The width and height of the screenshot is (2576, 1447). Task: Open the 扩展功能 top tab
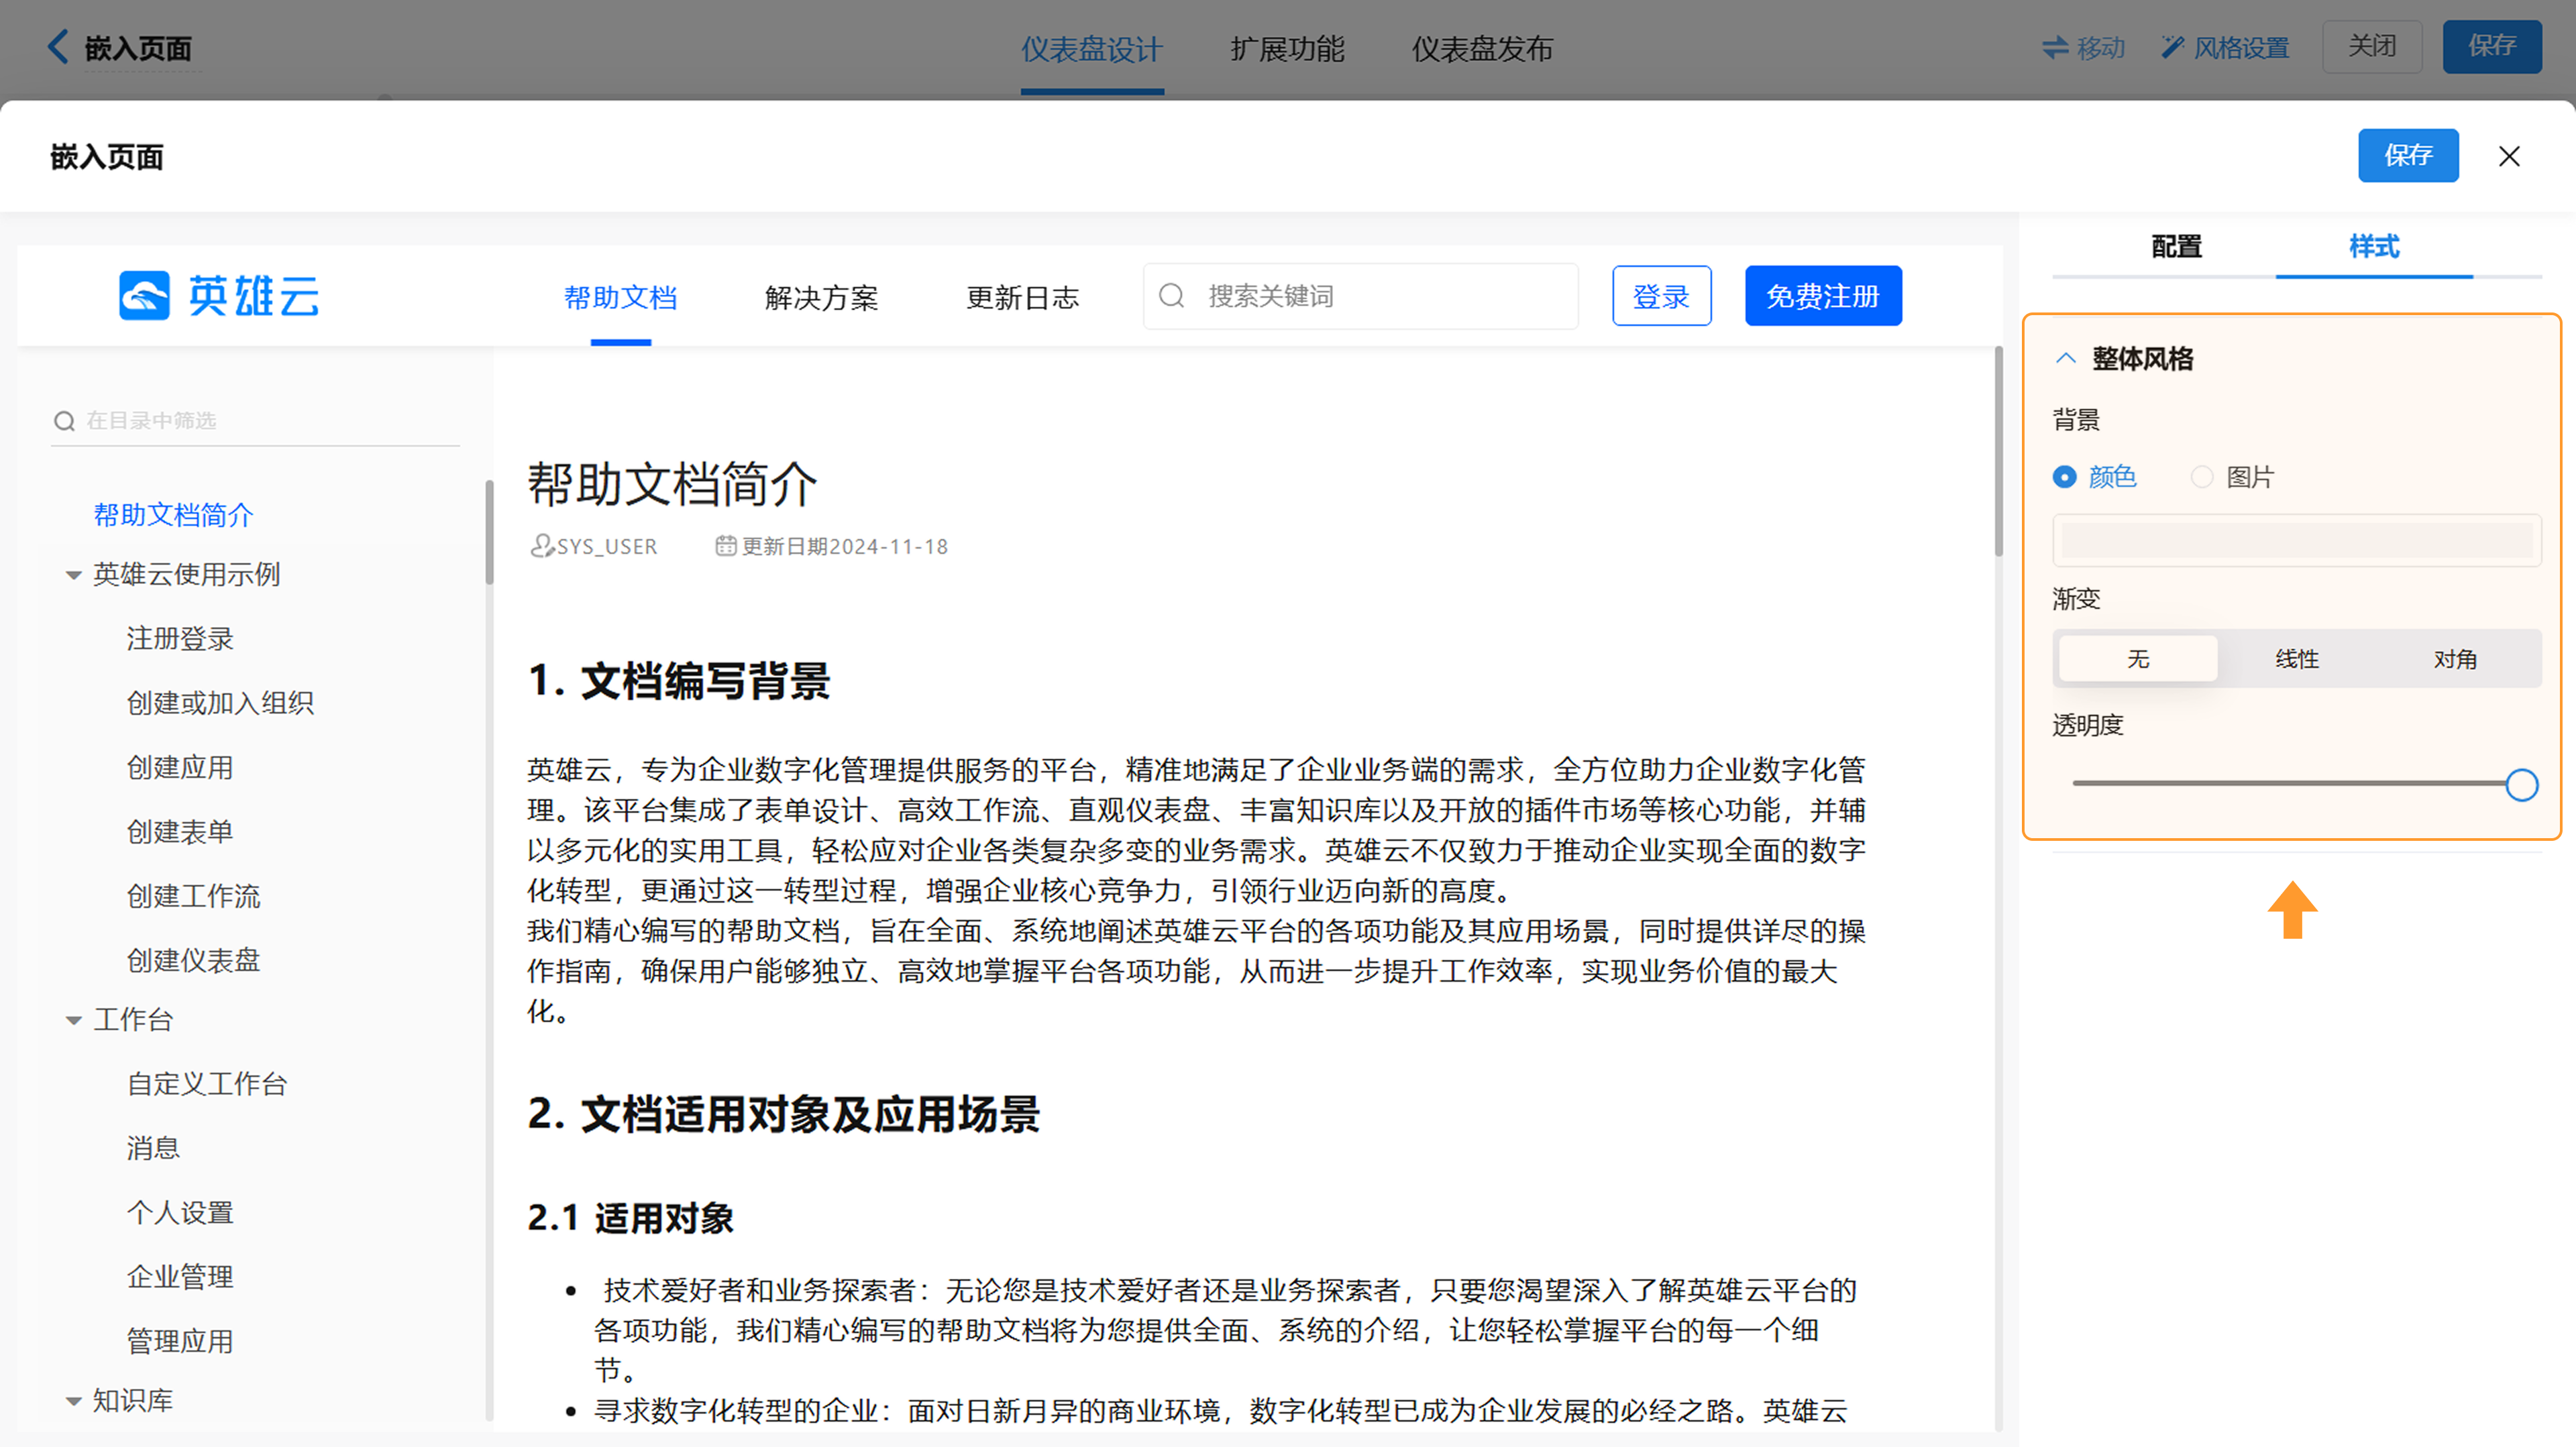point(1288,49)
